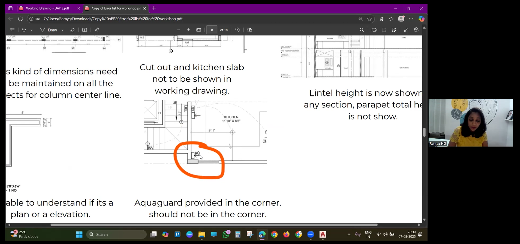The height and width of the screenshot is (244, 520).
Task: Click the Fit to width icon
Action: click(x=199, y=30)
